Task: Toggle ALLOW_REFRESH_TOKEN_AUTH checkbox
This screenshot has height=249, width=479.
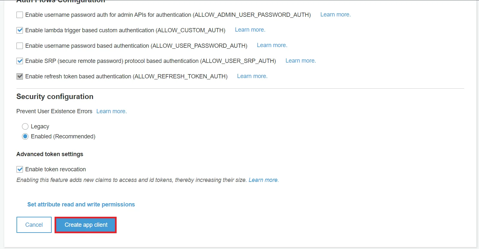Action: coord(20,76)
